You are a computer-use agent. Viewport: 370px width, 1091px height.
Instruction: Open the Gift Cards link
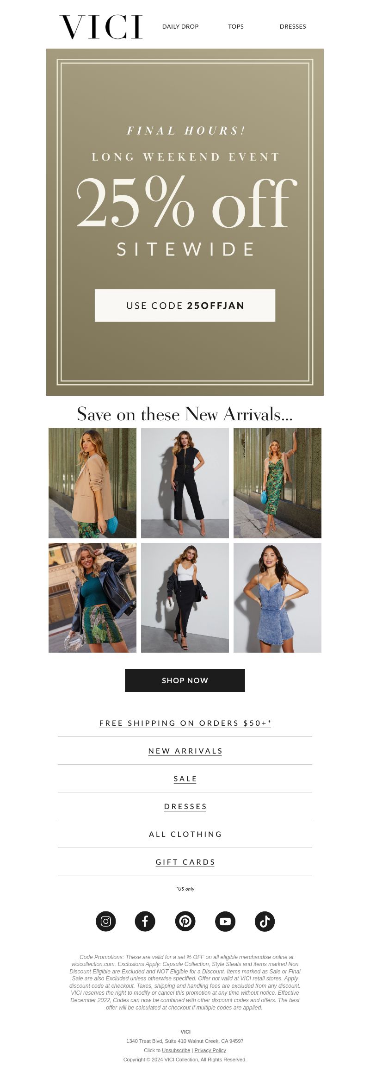tap(185, 862)
